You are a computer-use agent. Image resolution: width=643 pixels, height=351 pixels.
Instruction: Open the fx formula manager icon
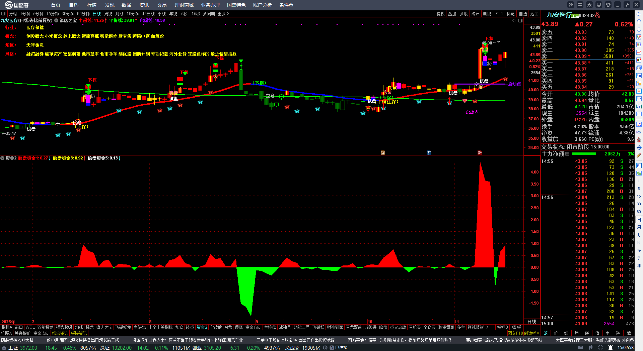tap(589, 5)
